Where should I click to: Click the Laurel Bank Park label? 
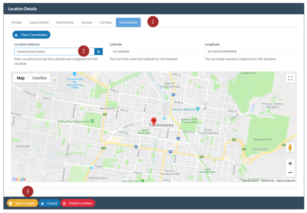pyautogui.click(x=144, y=131)
